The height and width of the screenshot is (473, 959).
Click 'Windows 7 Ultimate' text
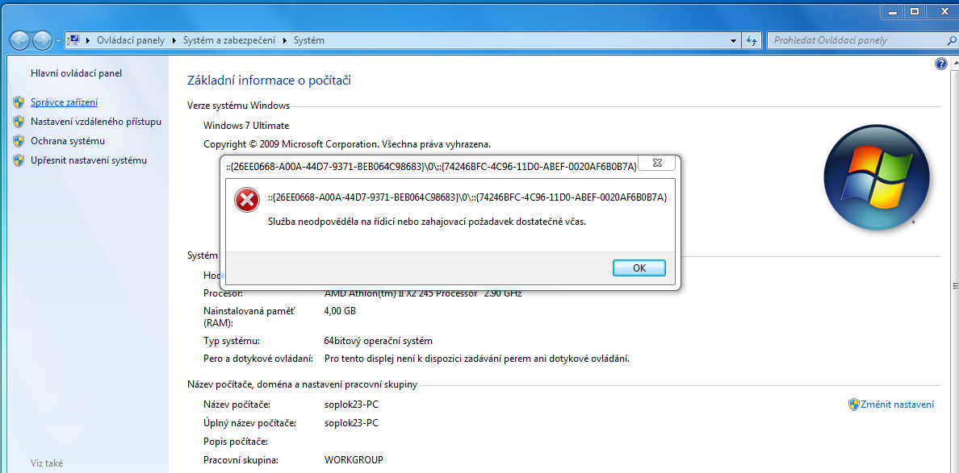coord(246,126)
